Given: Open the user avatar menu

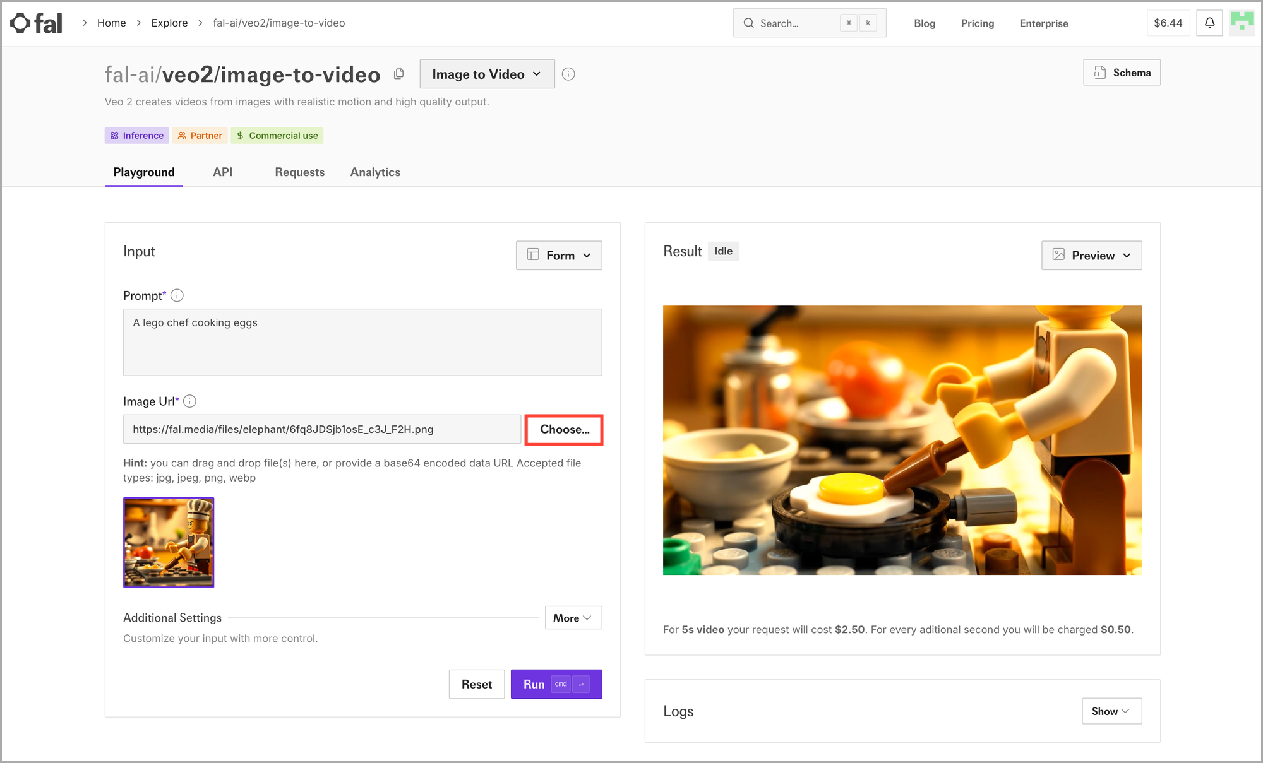Looking at the screenshot, I should [1242, 23].
